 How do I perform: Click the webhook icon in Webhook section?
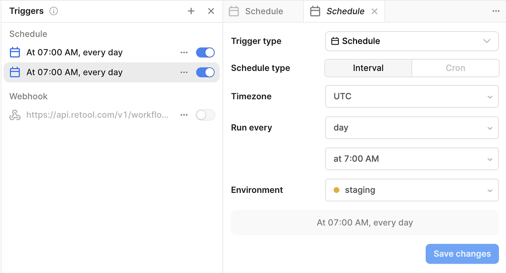point(15,115)
